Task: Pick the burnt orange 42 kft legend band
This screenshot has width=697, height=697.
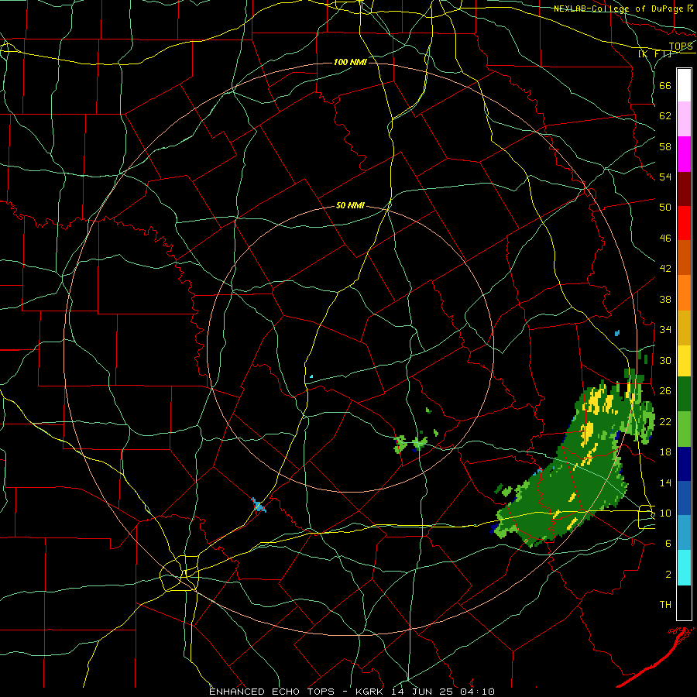Action: tap(684, 258)
